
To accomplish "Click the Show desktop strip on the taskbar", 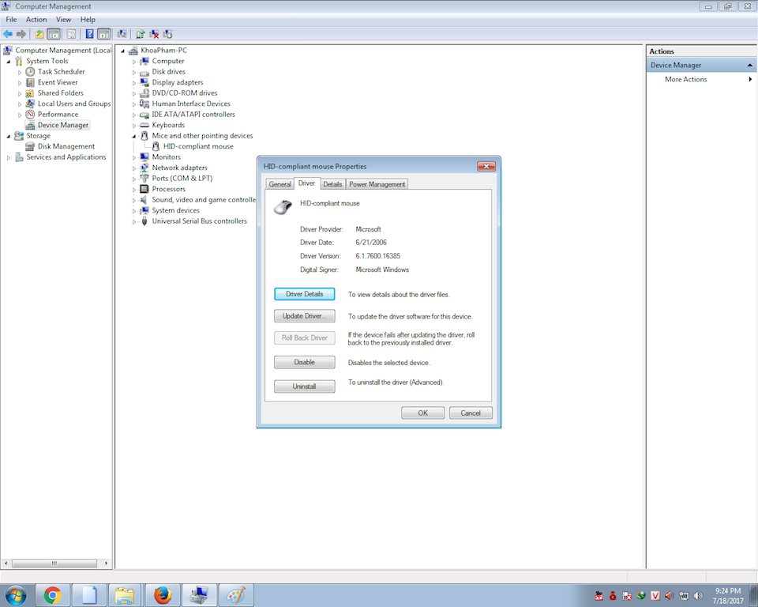I will point(753,595).
